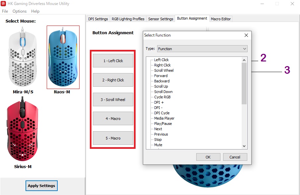Confirm with OK in Select Function dialog
Image resolution: width=300 pixels, height=195 pixels.
tap(208, 157)
